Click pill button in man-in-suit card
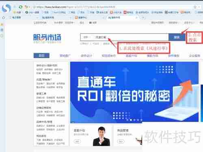This screenshot has height=152, width=203. (77, 141)
